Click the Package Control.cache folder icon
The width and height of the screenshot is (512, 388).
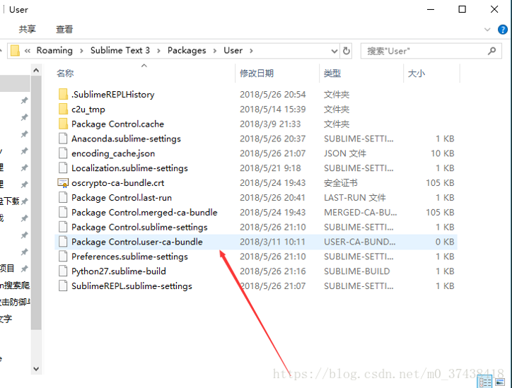(x=63, y=124)
